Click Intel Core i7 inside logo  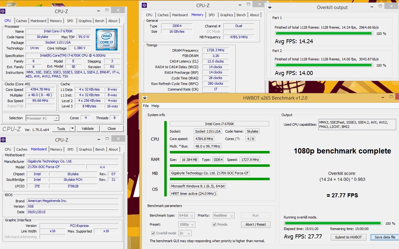tap(107, 40)
